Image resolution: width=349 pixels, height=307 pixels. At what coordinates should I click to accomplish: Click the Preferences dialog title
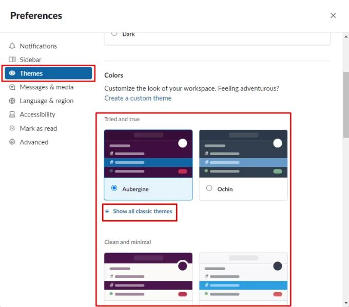[36, 16]
